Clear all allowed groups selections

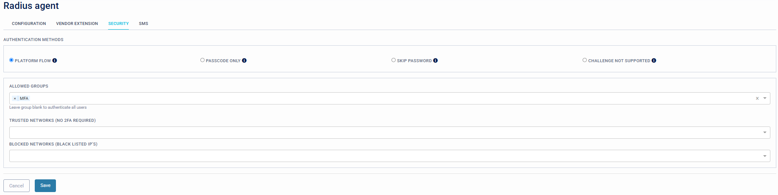pos(757,99)
